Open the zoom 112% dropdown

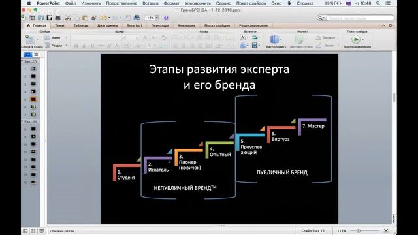click(157, 18)
